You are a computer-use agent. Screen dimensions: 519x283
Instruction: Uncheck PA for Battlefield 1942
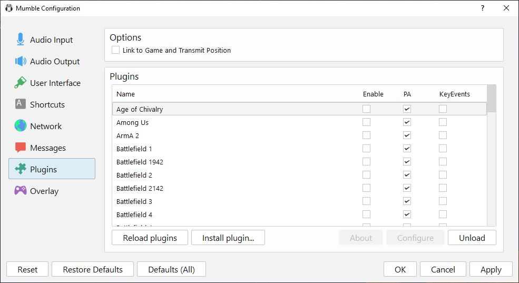click(407, 161)
